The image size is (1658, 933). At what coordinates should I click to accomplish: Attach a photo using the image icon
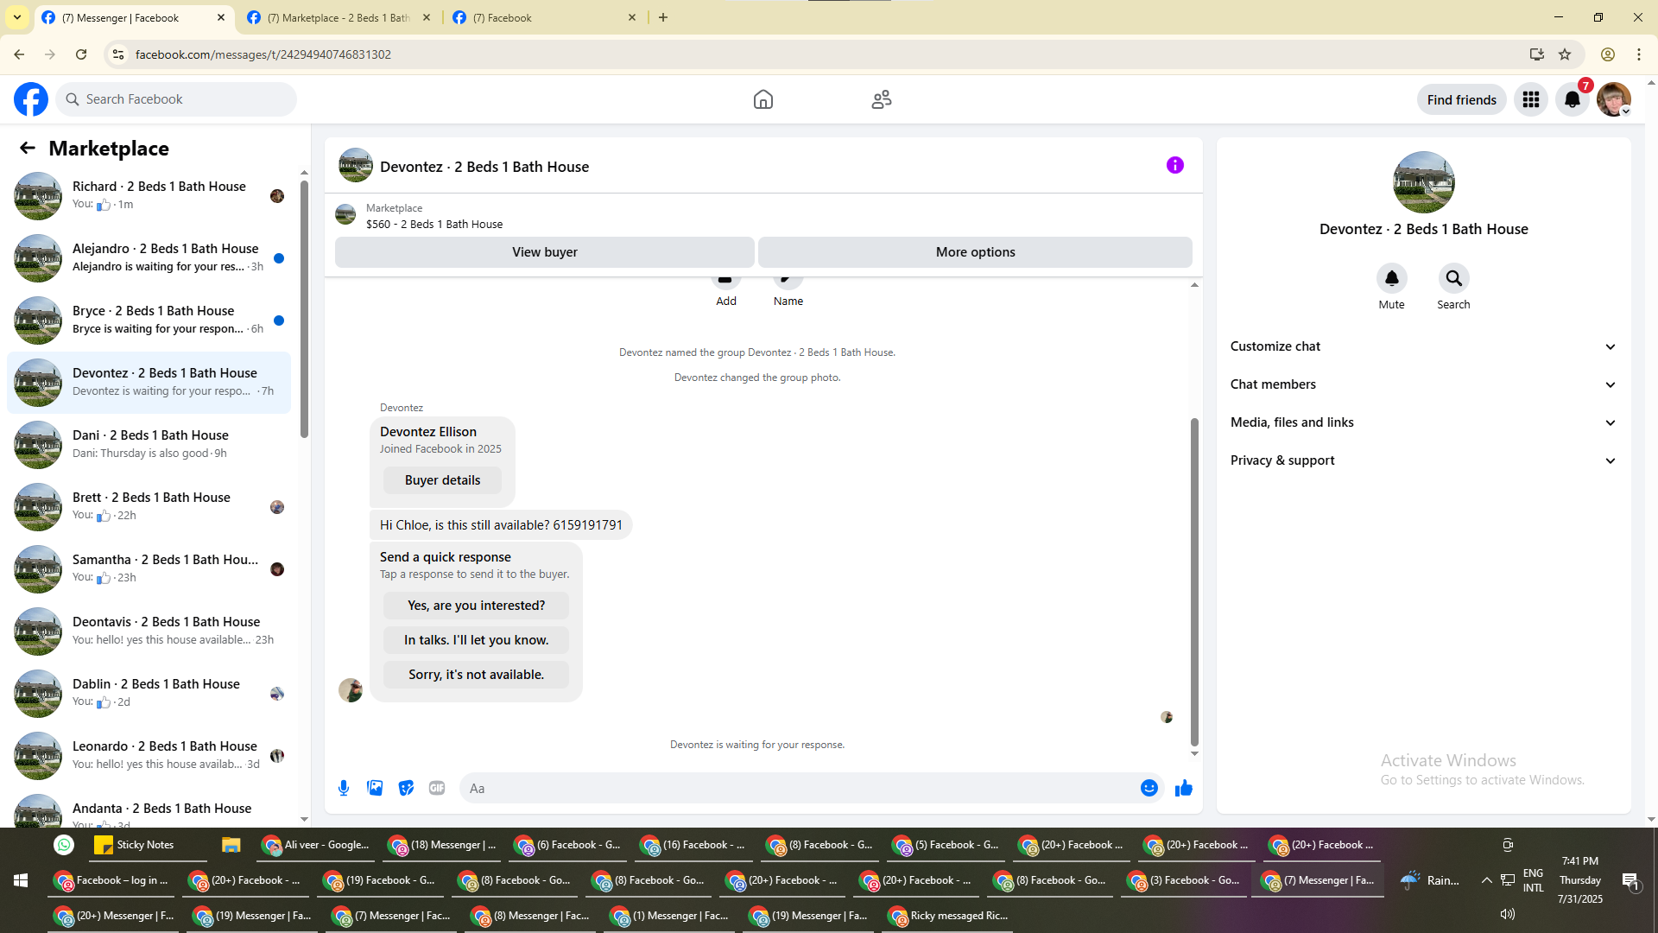(x=375, y=788)
